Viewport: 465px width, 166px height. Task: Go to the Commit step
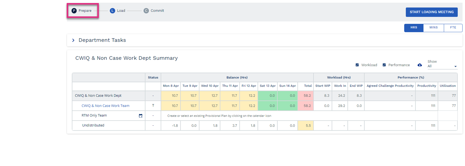tap(154, 11)
